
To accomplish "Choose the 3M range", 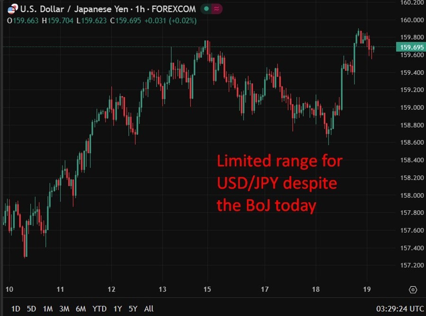I will [64, 308].
